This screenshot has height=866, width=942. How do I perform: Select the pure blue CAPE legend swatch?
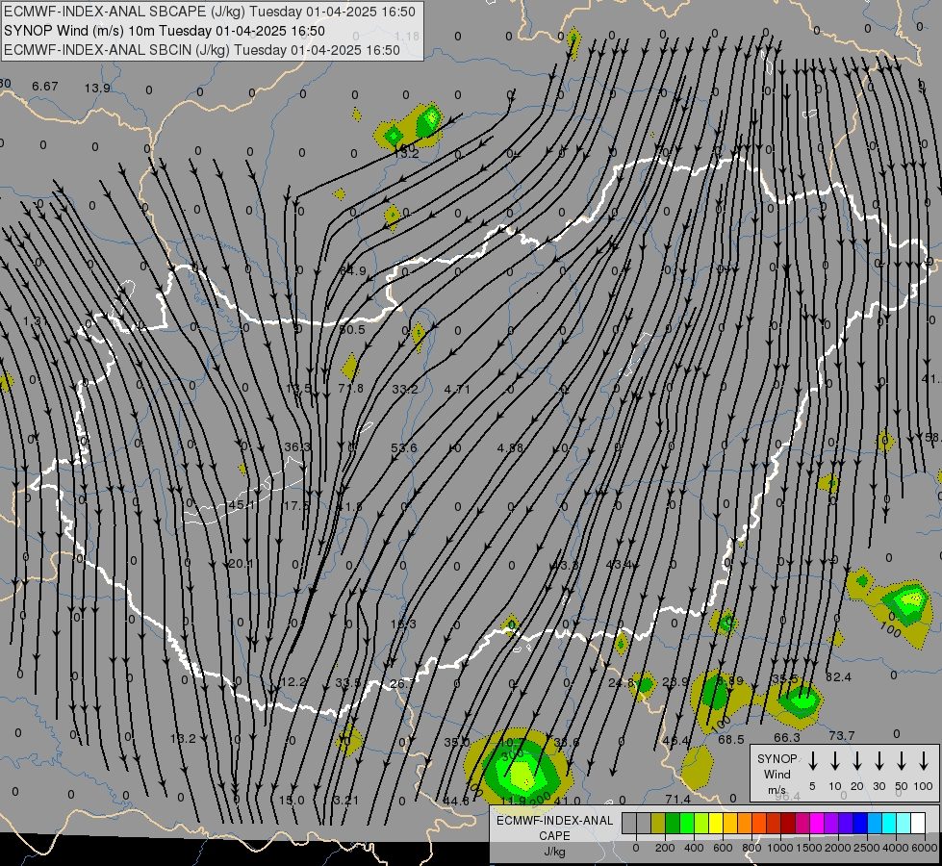click(860, 824)
